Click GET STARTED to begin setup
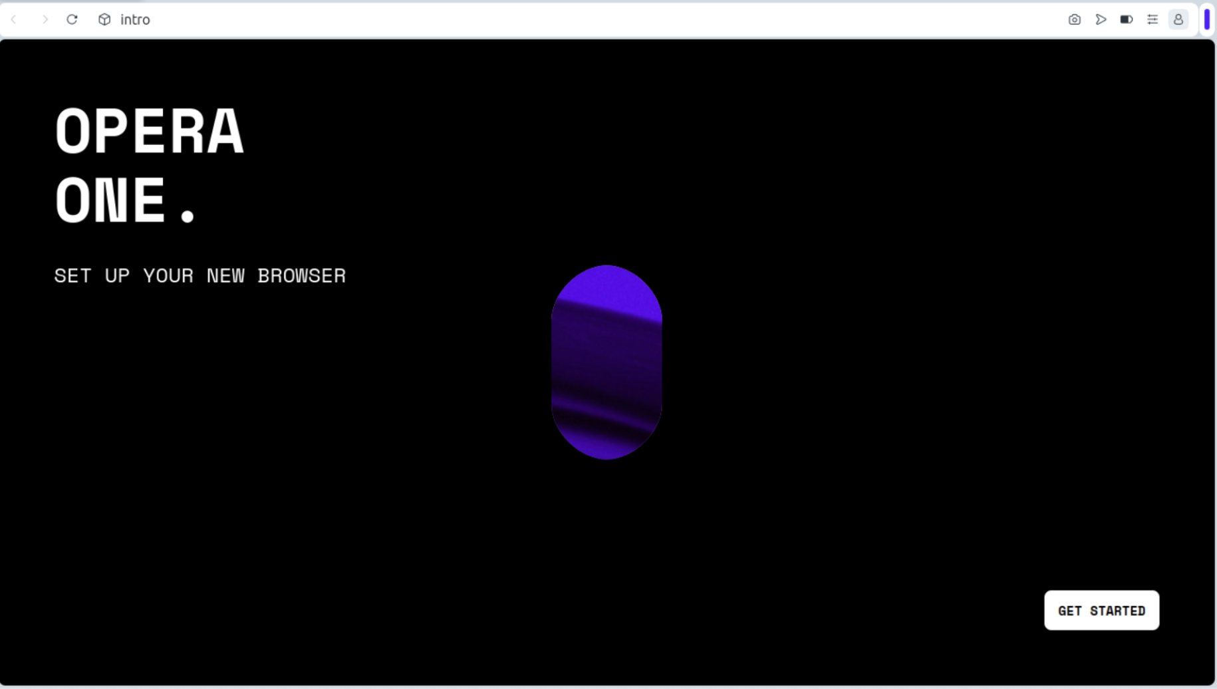 tap(1101, 610)
